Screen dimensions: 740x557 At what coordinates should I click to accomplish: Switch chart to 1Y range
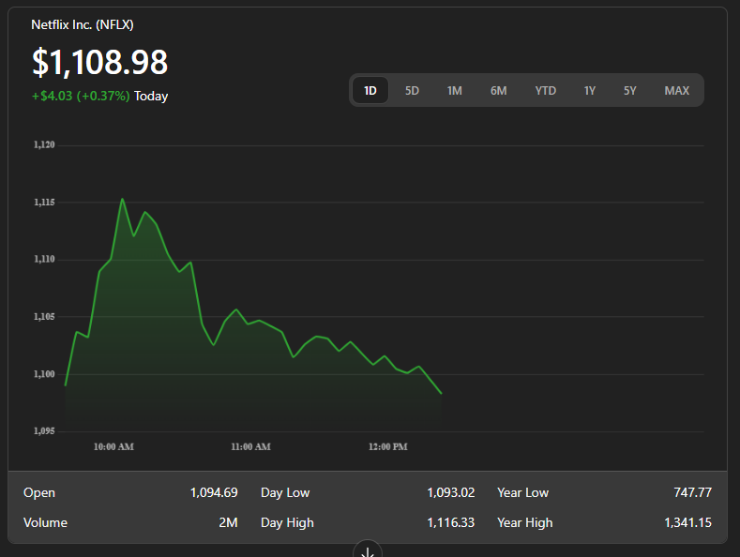coord(589,90)
